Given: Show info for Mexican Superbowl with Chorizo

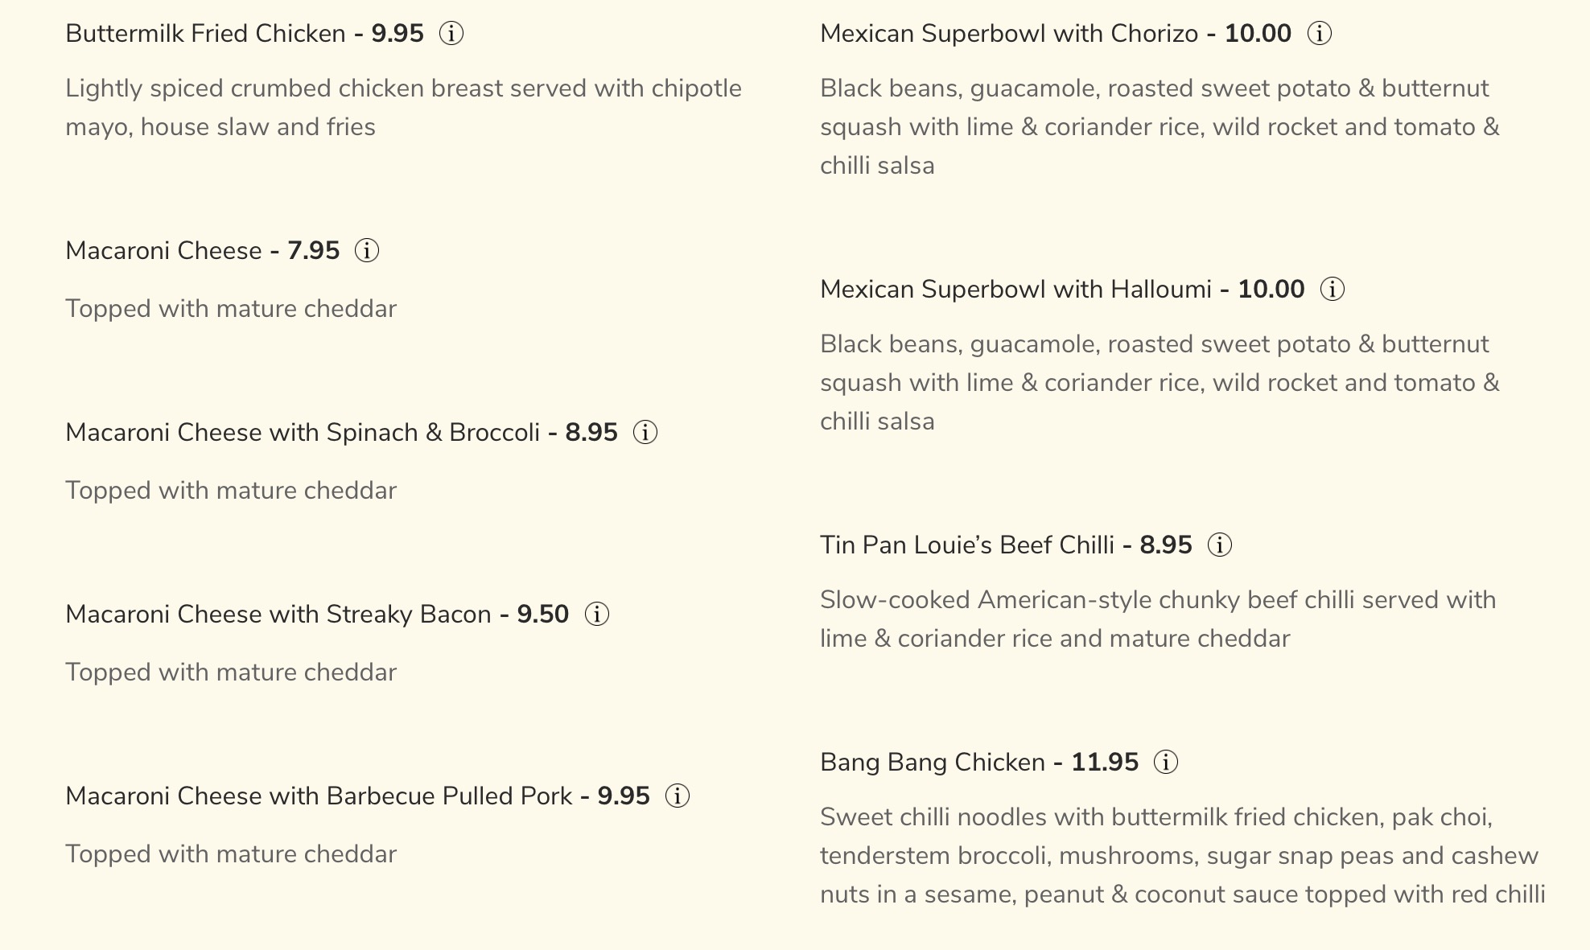Looking at the screenshot, I should [x=1319, y=34].
